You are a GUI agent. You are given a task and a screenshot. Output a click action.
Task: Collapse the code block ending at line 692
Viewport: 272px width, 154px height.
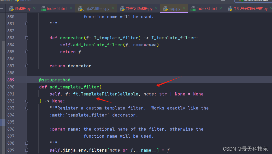pos(27,101)
